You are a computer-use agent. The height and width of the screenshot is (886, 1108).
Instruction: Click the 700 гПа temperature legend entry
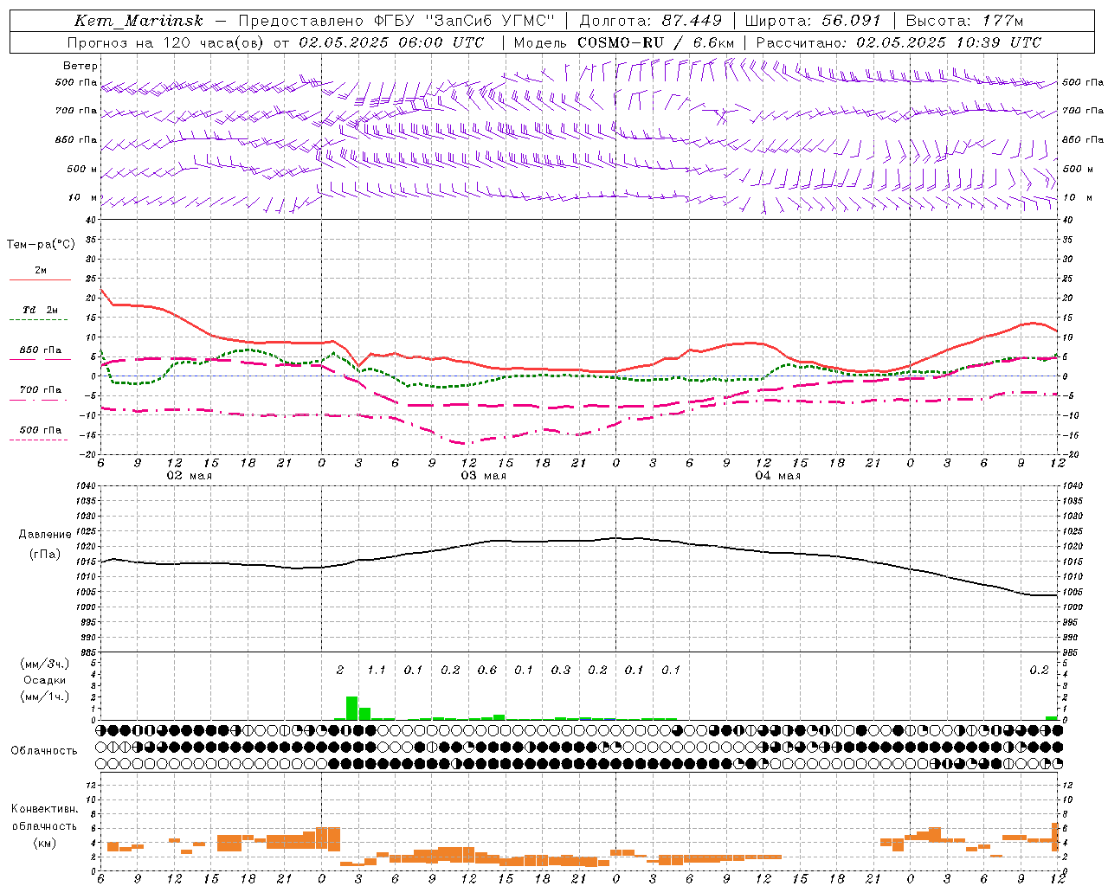click(41, 390)
